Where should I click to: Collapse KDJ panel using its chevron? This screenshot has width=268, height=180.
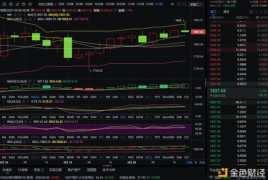(4, 102)
